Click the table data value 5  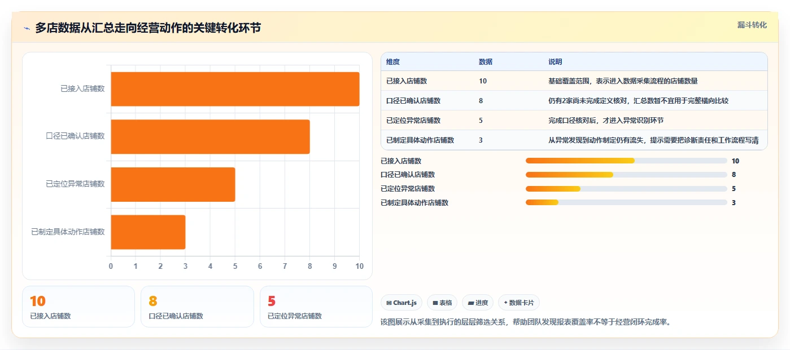tap(481, 121)
